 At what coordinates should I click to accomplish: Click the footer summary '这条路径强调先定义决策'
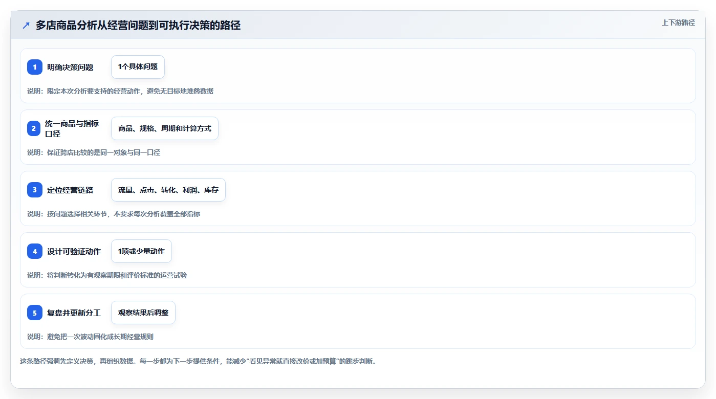(x=56, y=361)
